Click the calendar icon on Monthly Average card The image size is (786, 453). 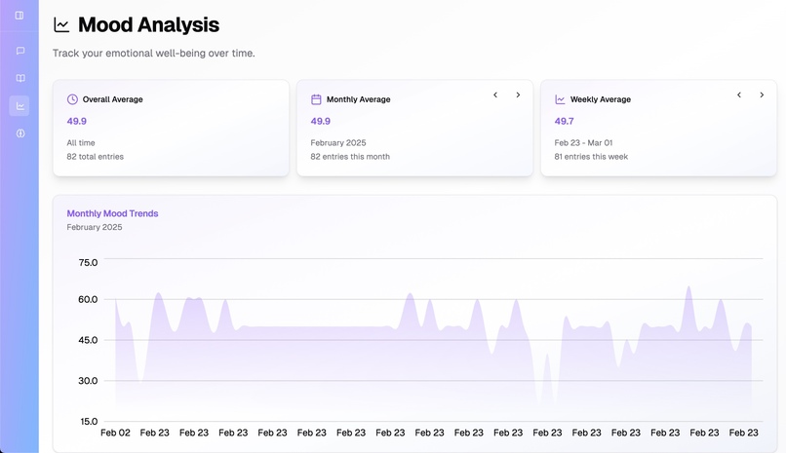pyautogui.click(x=316, y=99)
